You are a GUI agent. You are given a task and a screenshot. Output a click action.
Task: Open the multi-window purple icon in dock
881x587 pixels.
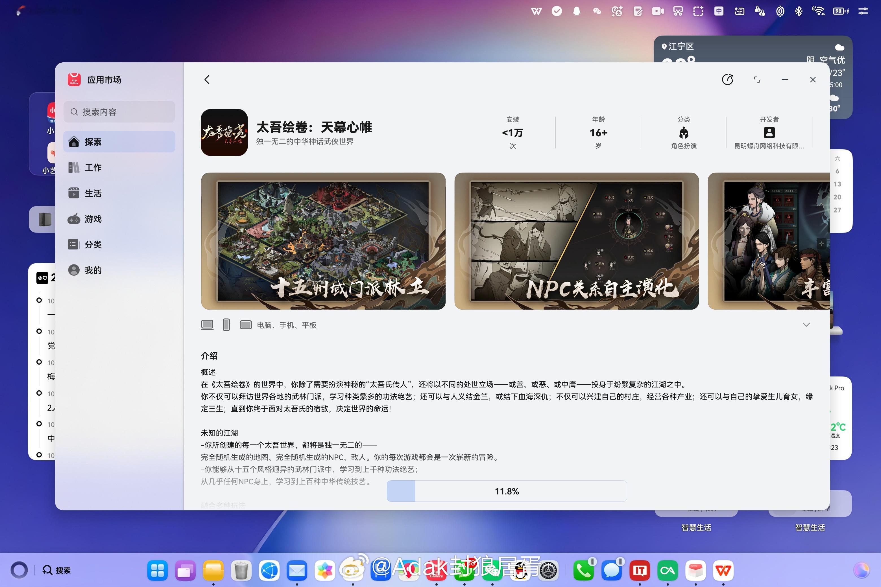click(x=185, y=570)
